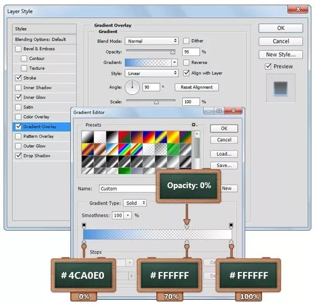
Task: Enable the Color Overlay checkbox
Action: 18,117
